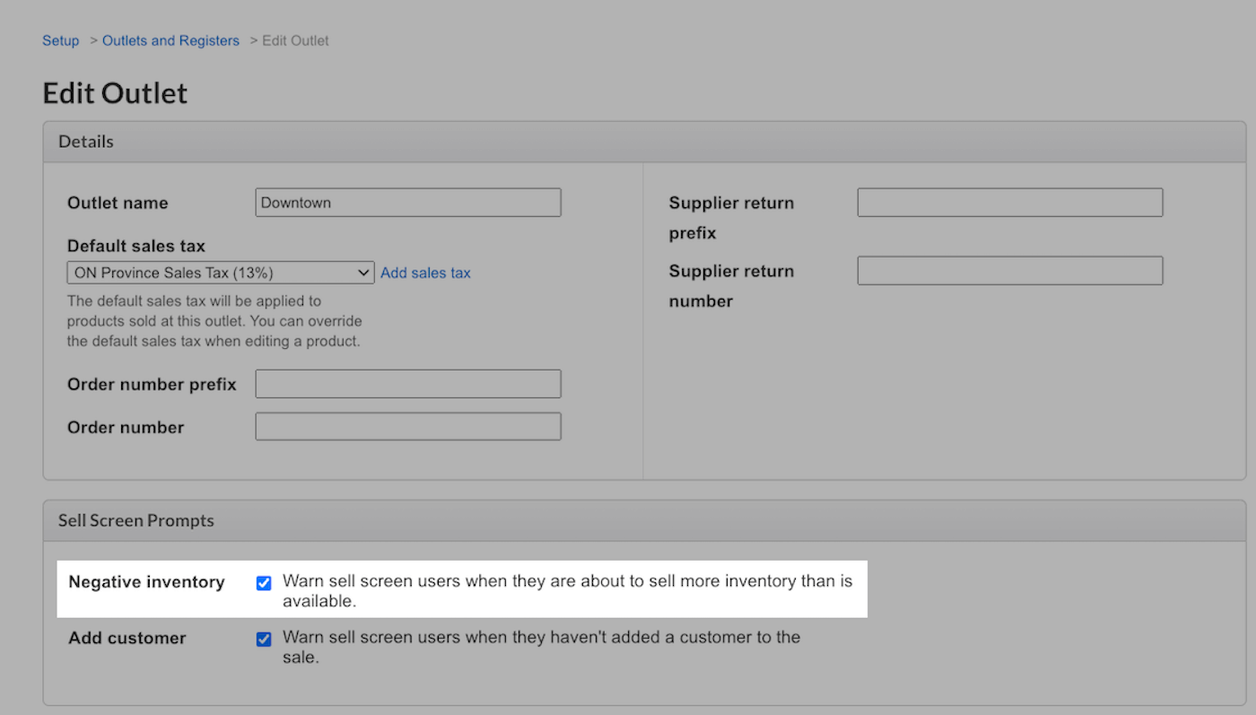Click the Details section header
Viewport: 1256px width, 715px height.
tap(86, 142)
